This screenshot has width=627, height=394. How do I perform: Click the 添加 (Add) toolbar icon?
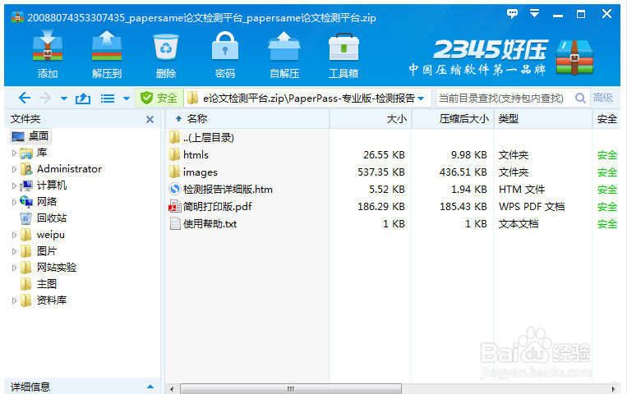(48, 45)
